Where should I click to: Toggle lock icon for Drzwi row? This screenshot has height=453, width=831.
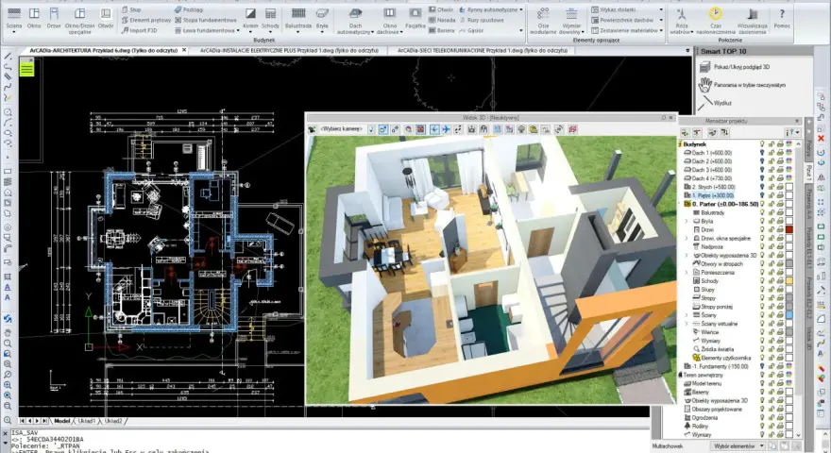(x=772, y=230)
